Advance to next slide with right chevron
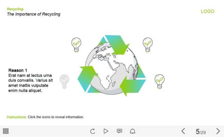Image resolution: width=224 pixels, height=137 pixels. tap(218, 131)
